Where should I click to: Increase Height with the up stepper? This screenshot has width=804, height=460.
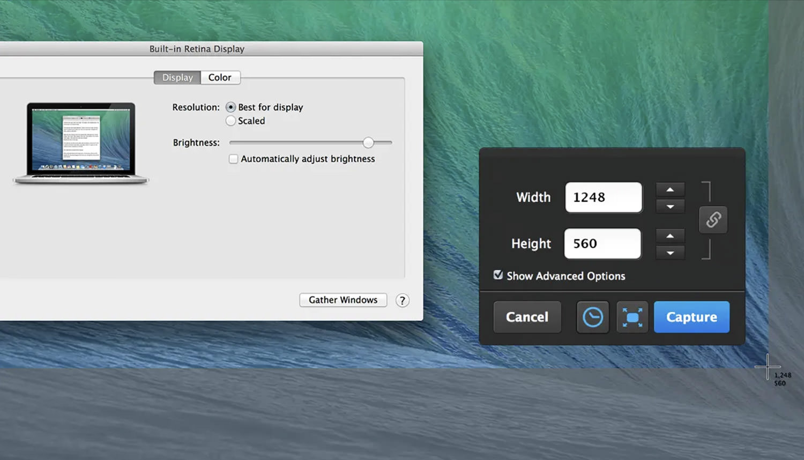pos(670,236)
